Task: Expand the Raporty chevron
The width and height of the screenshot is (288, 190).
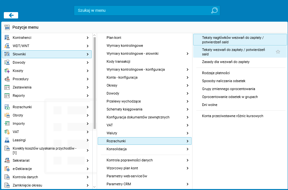Action: pyautogui.click(x=88, y=95)
